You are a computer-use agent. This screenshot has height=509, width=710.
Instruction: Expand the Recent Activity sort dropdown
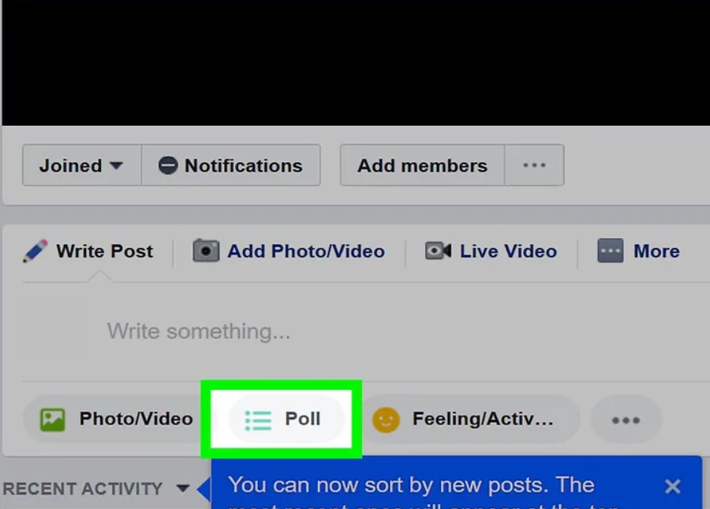(183, 489)
